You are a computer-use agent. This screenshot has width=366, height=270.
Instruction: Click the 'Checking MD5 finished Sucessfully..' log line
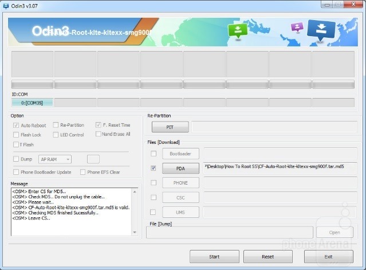point(55,213)
